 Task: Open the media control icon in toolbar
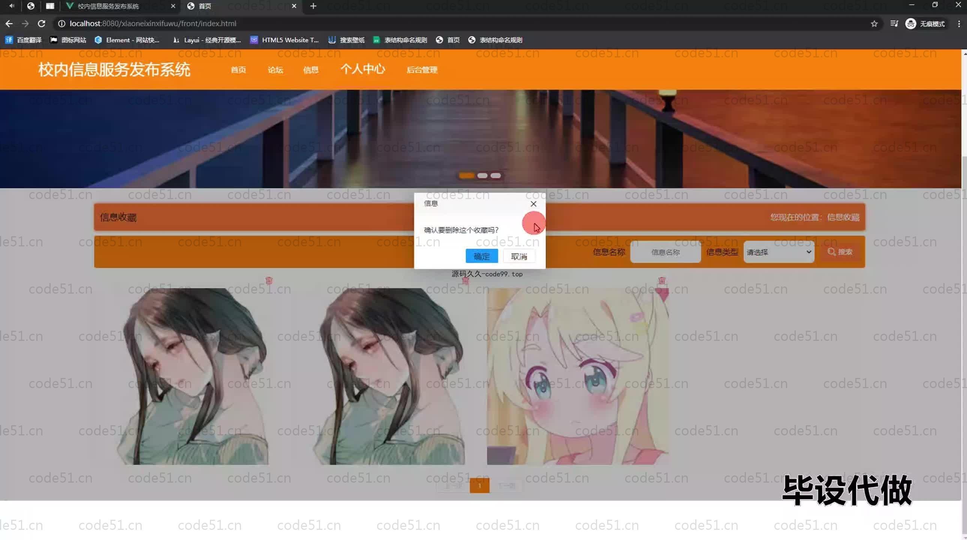(894, 24)
